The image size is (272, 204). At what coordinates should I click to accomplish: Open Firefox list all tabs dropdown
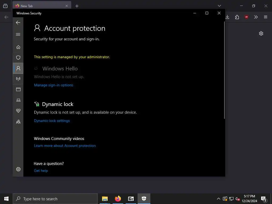point(219,6)
